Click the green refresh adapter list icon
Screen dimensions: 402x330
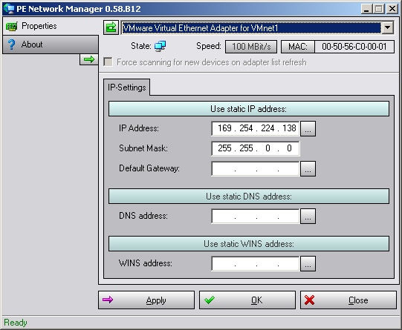111,27
